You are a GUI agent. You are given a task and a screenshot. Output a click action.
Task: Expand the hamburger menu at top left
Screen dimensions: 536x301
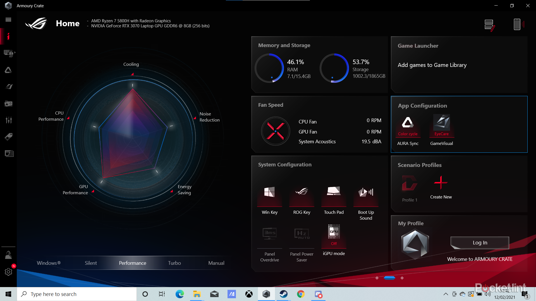point(8,20)
